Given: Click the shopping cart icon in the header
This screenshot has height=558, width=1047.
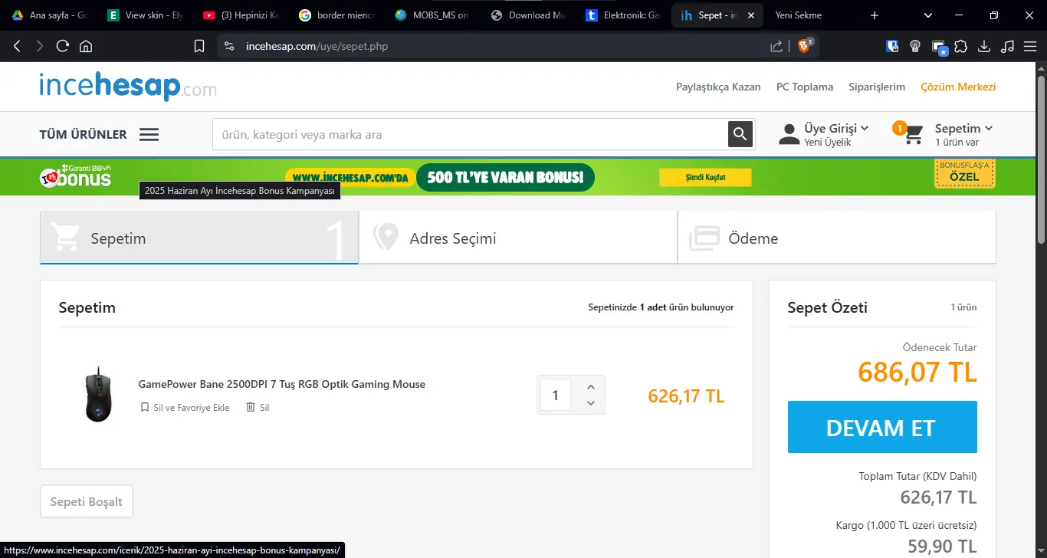Looking at the screenshot, I should [912, 135].
